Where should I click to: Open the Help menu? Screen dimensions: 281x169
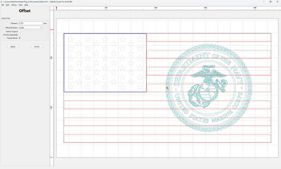[x=26, y=5]
